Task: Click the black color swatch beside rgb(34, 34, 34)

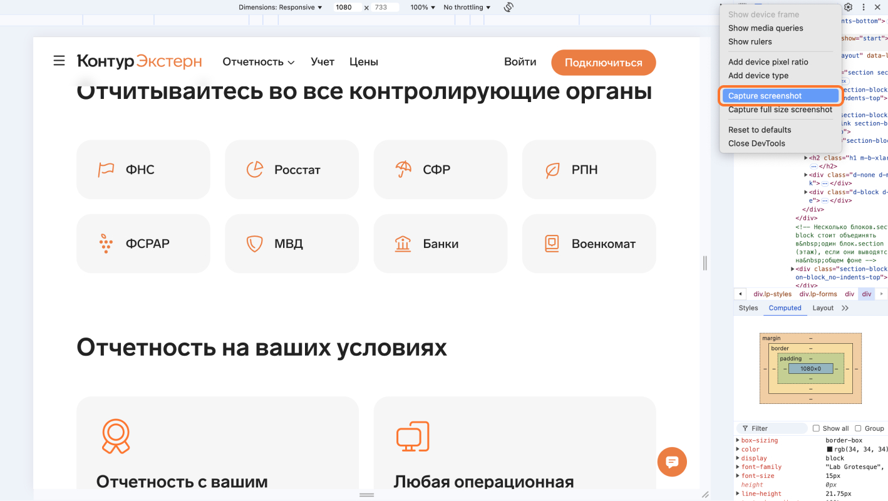Action: 830,450
